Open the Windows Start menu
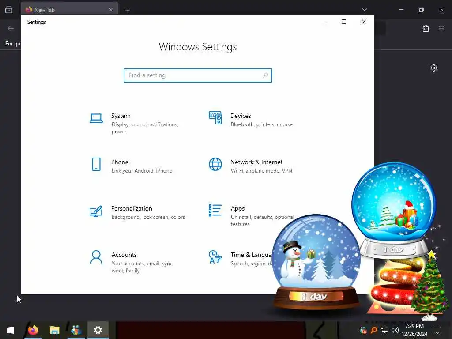The width and height of the screenshot is (452, 339). tap(11, 330)
